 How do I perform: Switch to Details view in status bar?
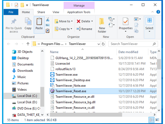[x=152, y=120]
